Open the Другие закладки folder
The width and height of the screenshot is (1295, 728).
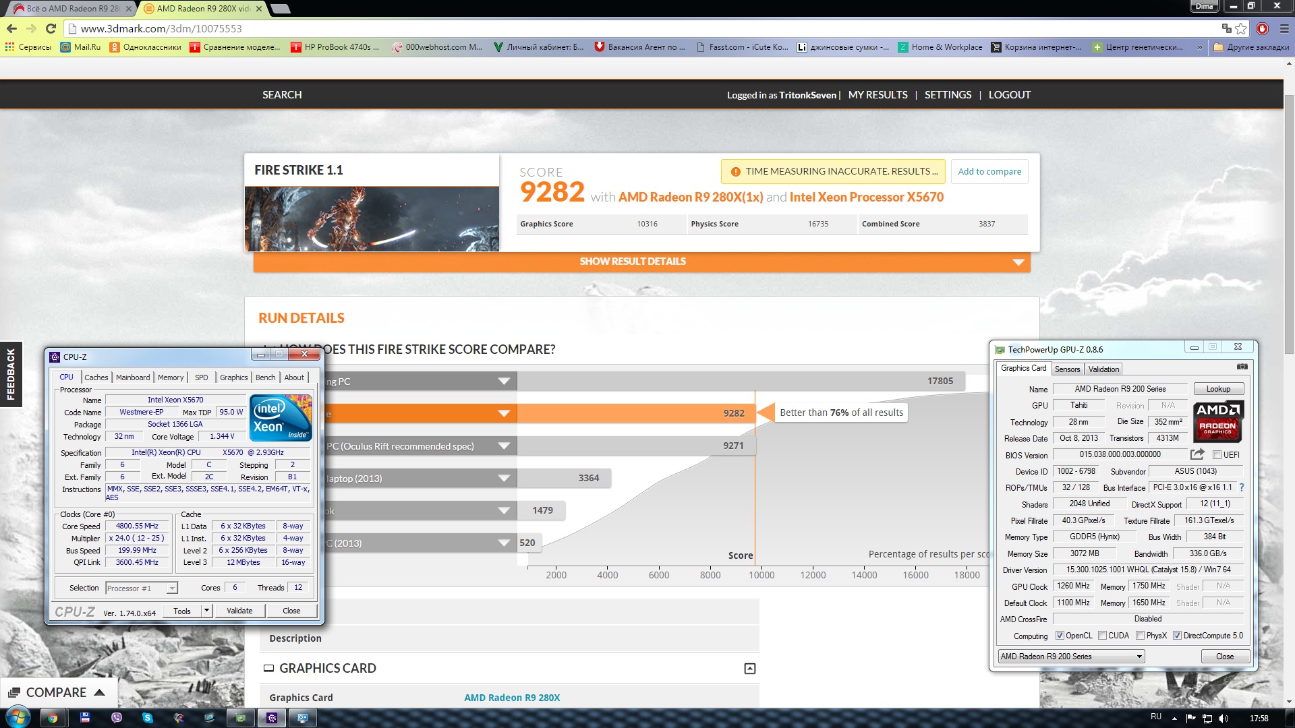pos(1251,47)
